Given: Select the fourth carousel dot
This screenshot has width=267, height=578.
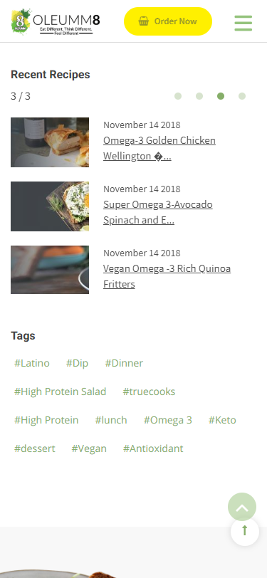Looking at the screenshot, I should [242, 96].
